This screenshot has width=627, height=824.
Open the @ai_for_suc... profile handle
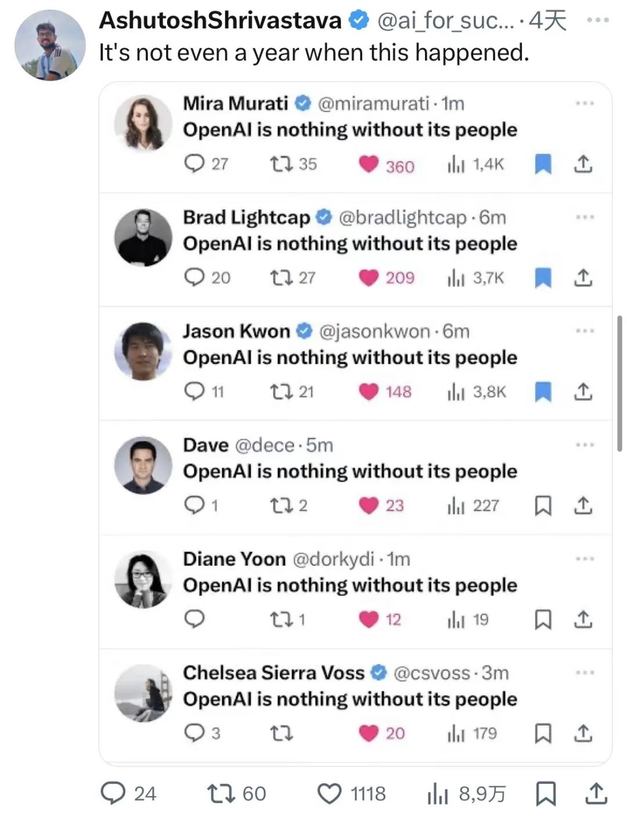(x=445, y=21)
